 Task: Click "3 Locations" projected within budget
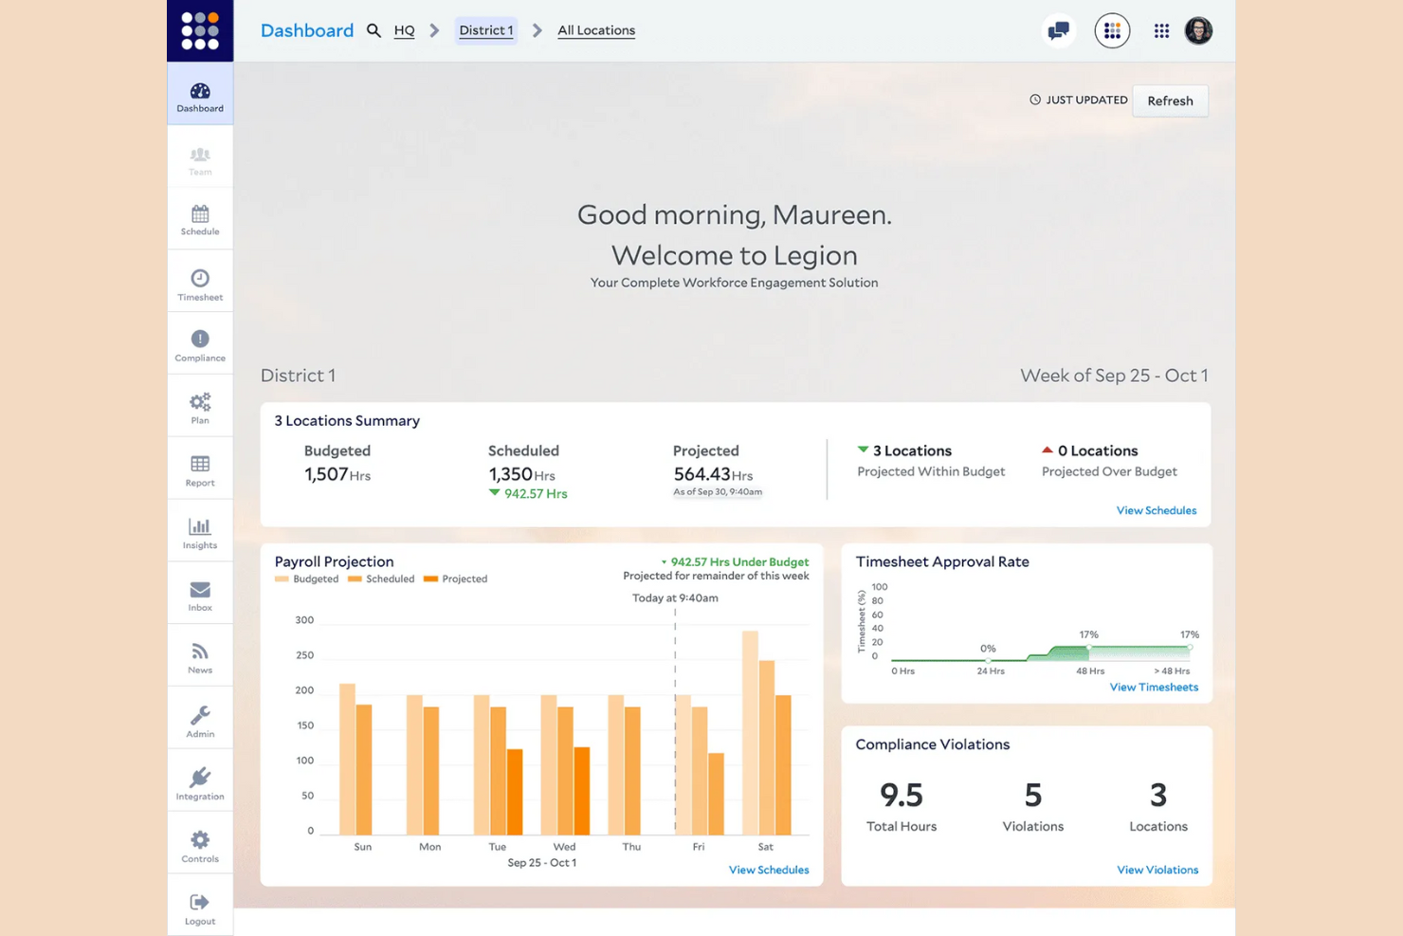[x=912, y=450]
